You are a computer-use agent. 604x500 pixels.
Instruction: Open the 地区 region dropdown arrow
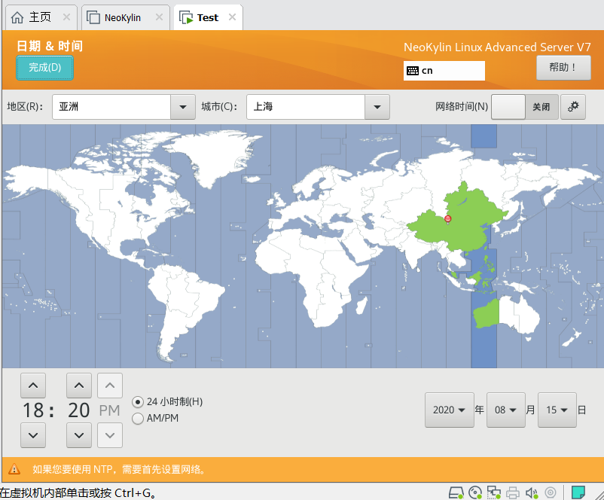click(183, 107)
